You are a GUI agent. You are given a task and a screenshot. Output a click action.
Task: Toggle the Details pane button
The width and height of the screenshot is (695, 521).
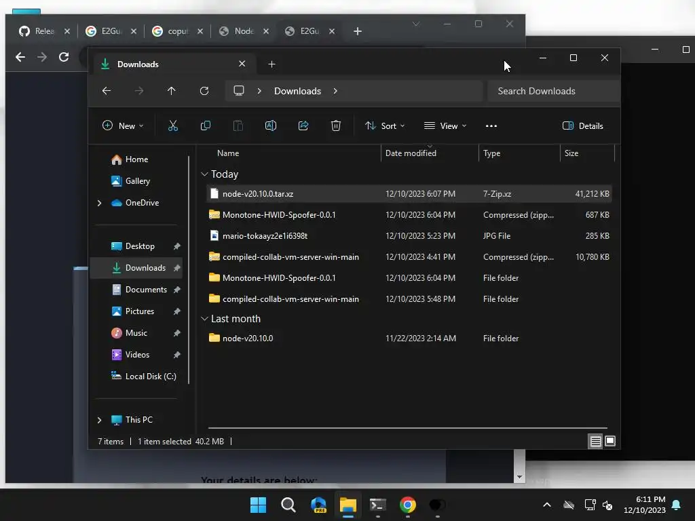coord(582,126)
